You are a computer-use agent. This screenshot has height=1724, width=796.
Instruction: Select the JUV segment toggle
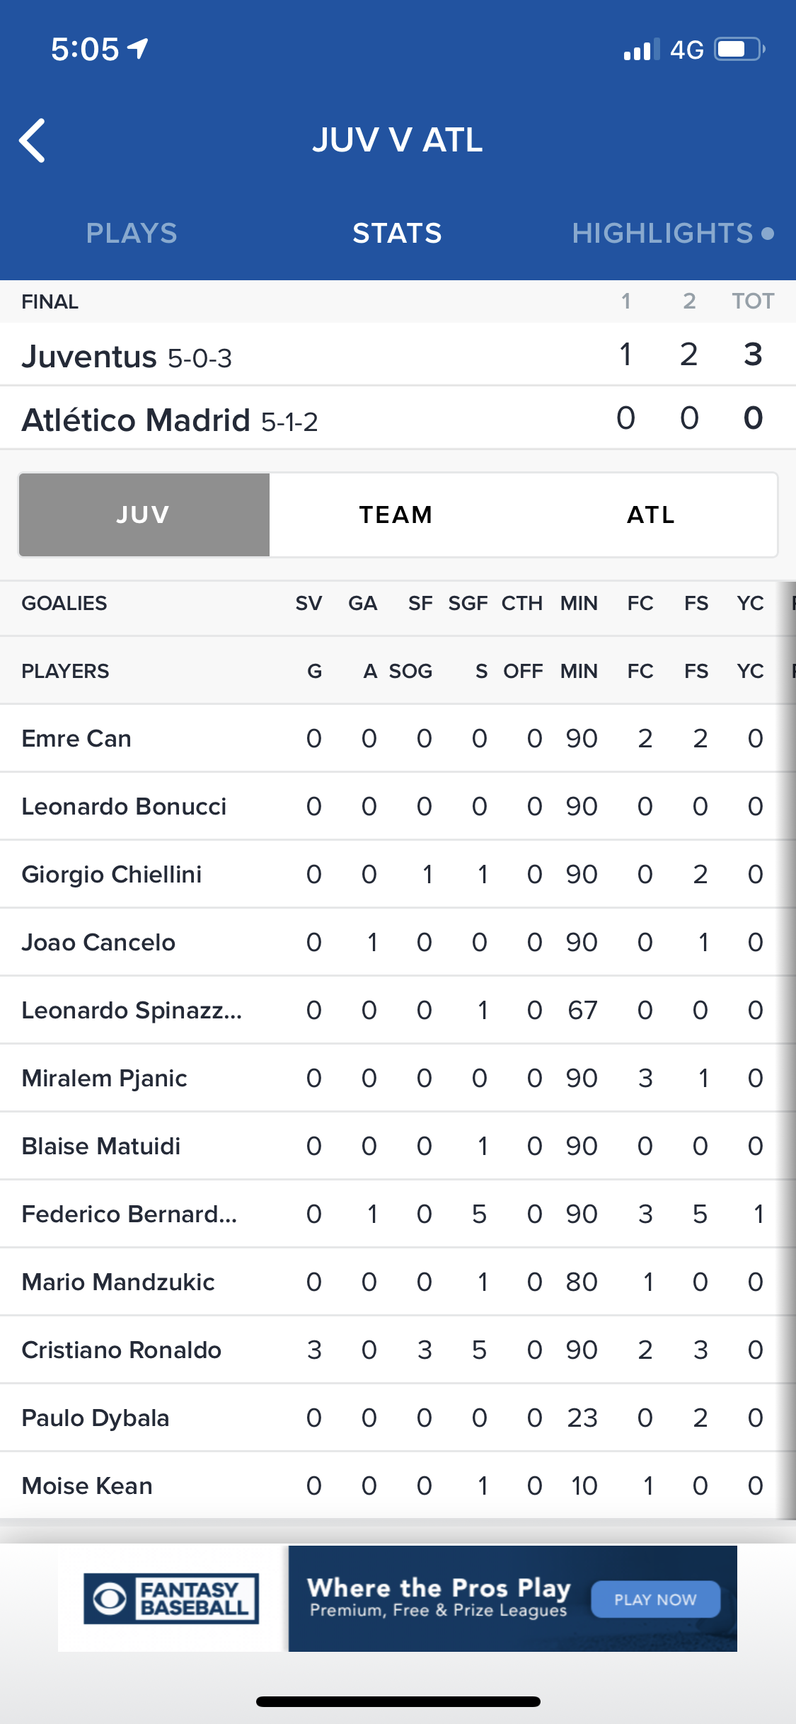[x=144, y=515]
